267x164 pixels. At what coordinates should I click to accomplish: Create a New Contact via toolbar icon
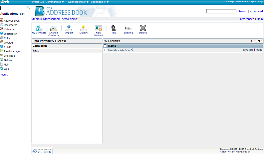coord(98,29)
